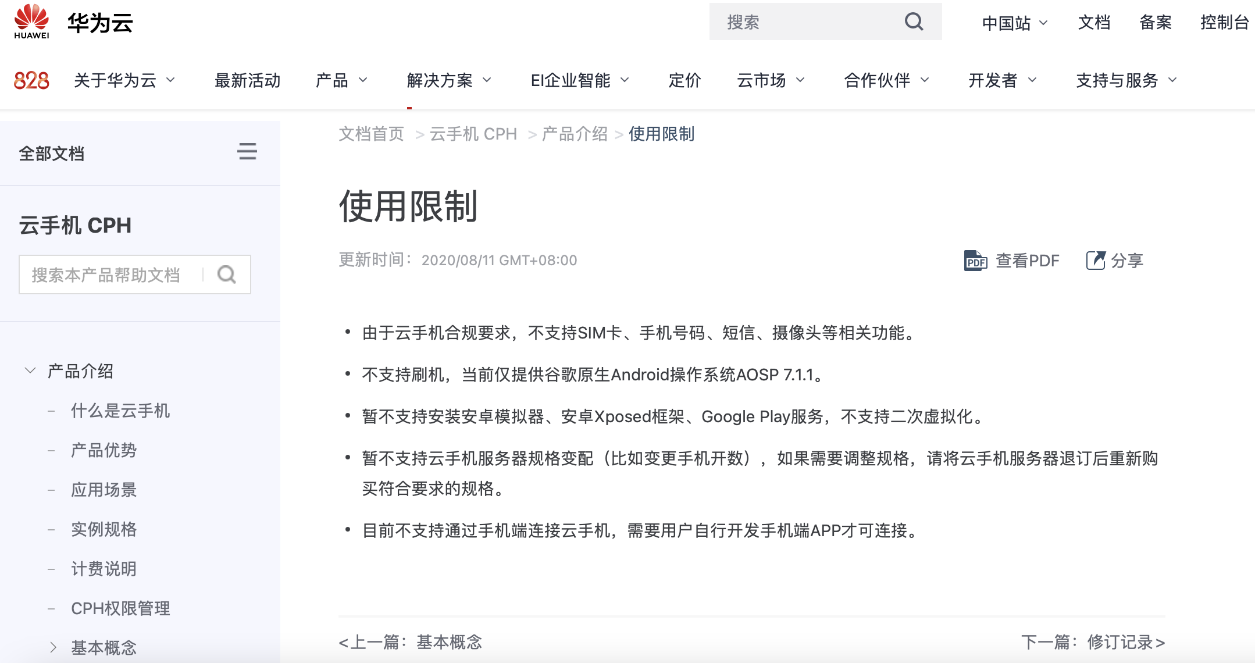Open 产品优势 in sidebar
The image size is (1255, 663).
tap(104, 450)
